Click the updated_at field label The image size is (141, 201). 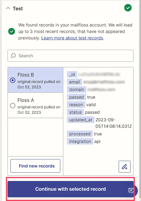pyautogui.click(x=81, y=120)
